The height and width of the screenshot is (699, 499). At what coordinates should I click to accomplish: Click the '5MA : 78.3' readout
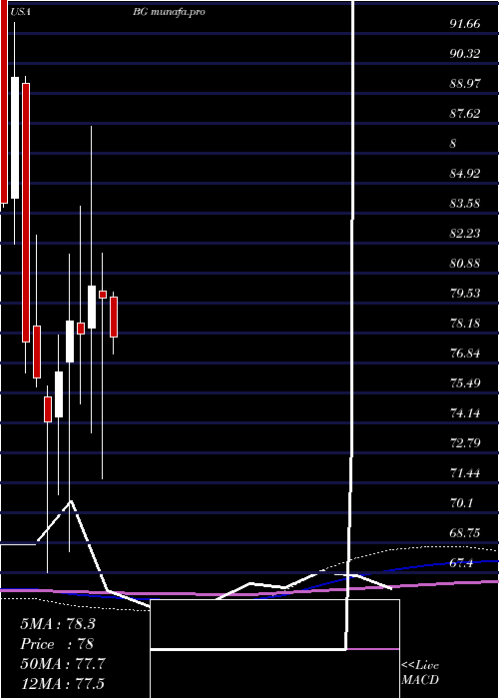click(58, 624)
